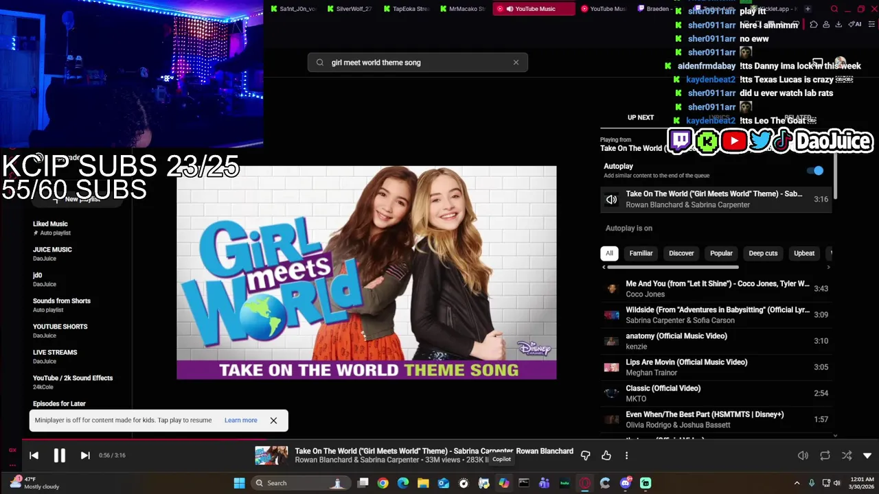Like the Take On The World song

[606, 456]
